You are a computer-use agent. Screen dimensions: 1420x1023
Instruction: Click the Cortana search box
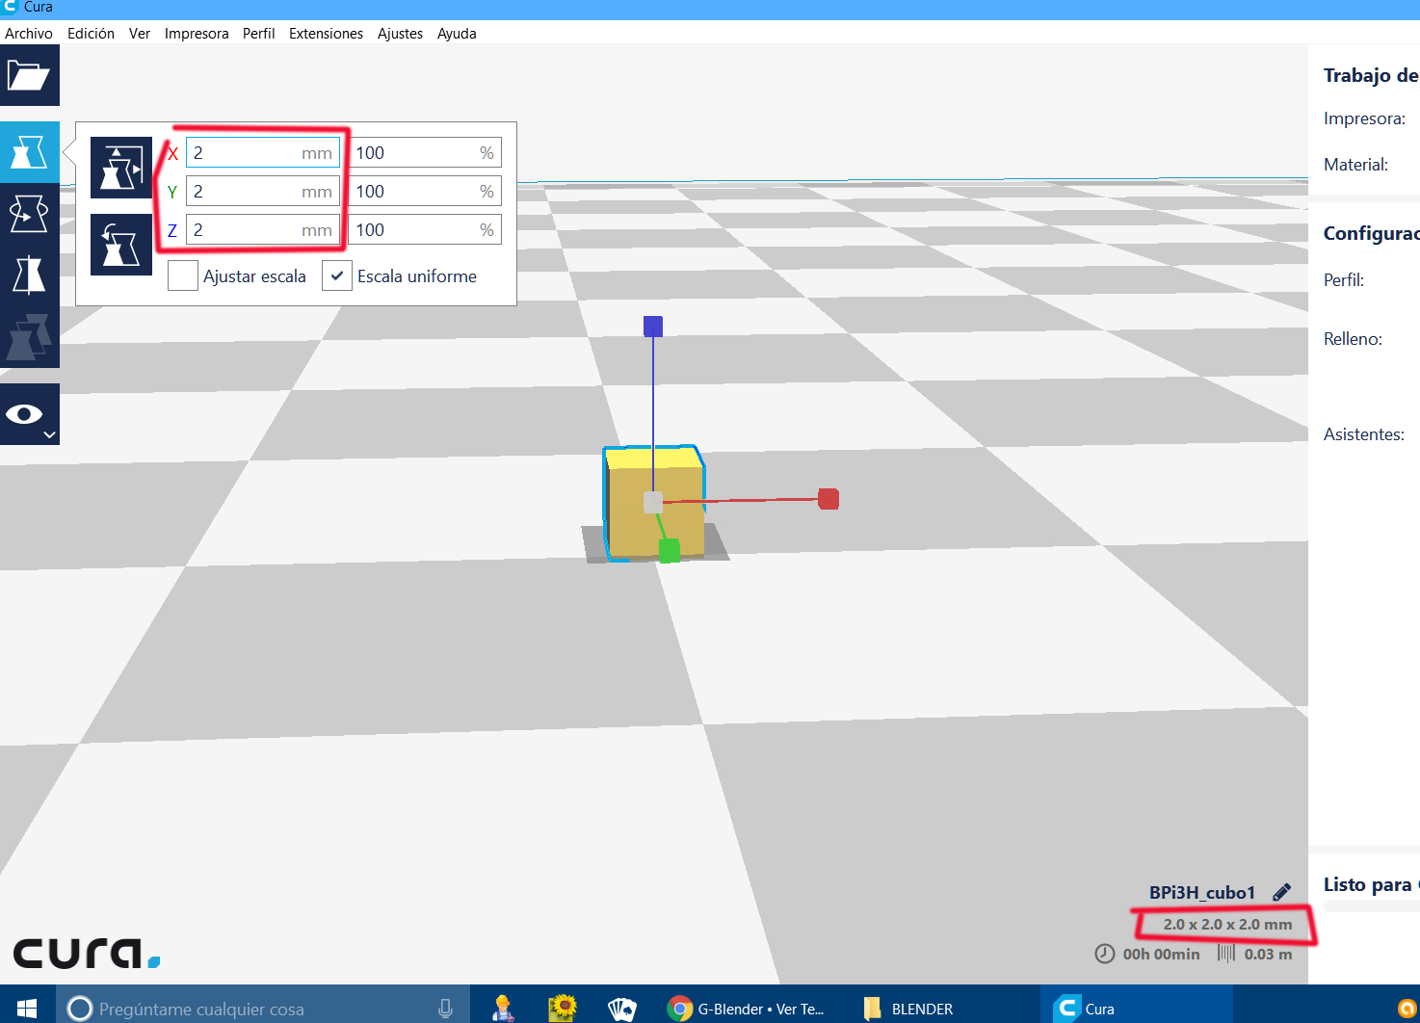(263, 1009)
